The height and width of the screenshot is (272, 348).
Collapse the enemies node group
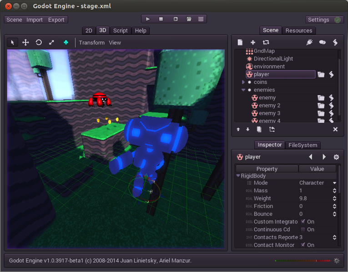coord(243,90)
